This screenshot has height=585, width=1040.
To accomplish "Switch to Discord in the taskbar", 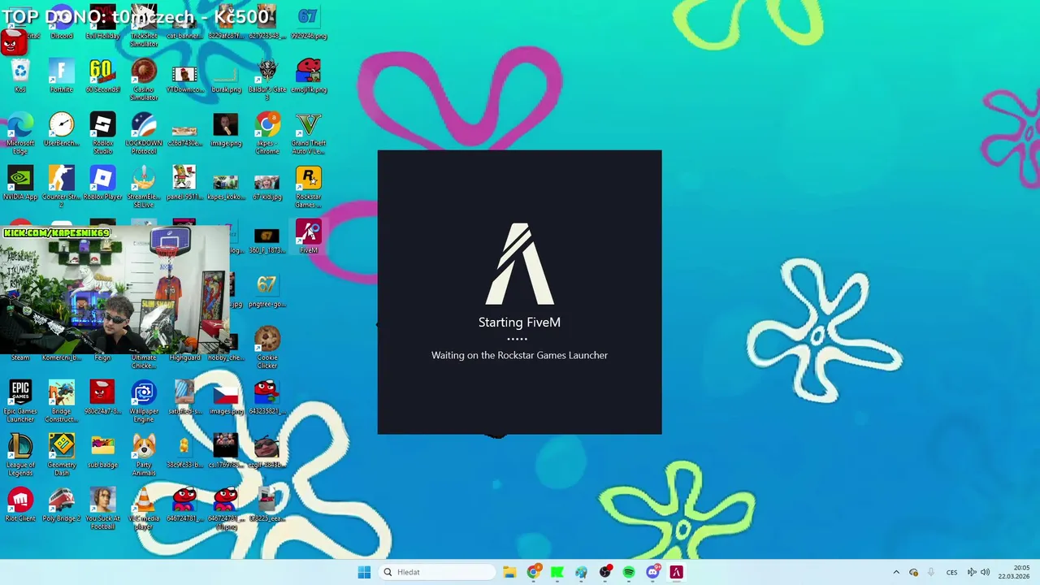I will click(x=652, y=572).
